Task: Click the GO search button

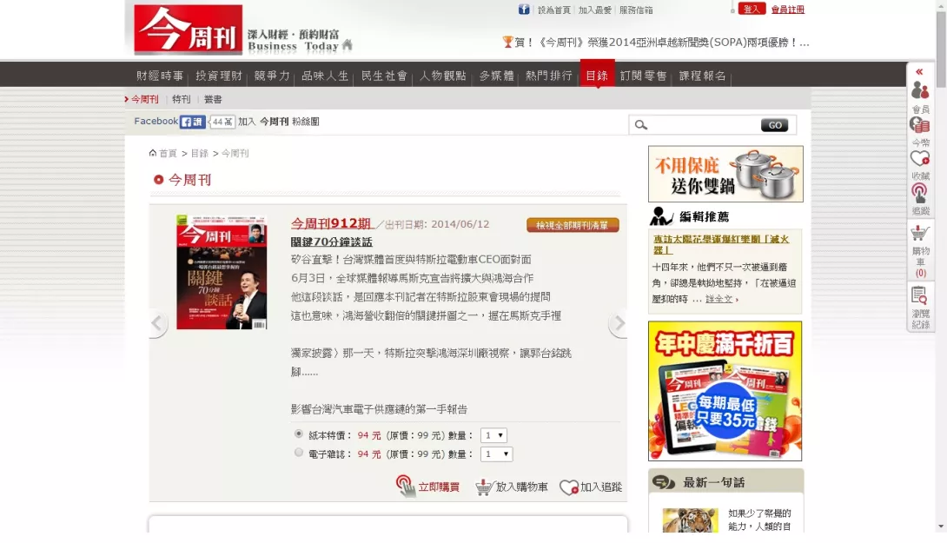Action: [774, 125]
